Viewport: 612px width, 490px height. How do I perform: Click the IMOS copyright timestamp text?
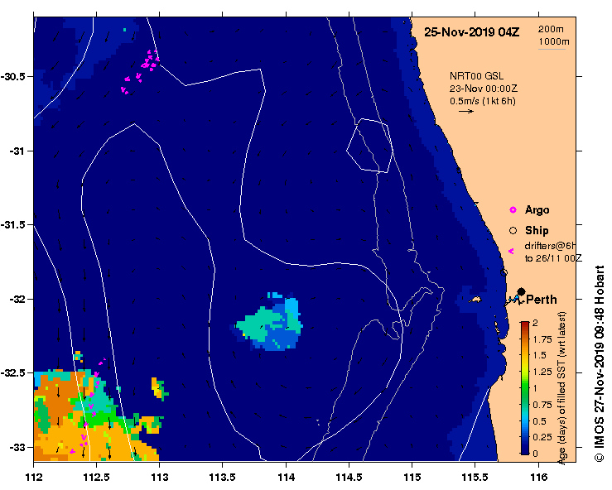599,363
